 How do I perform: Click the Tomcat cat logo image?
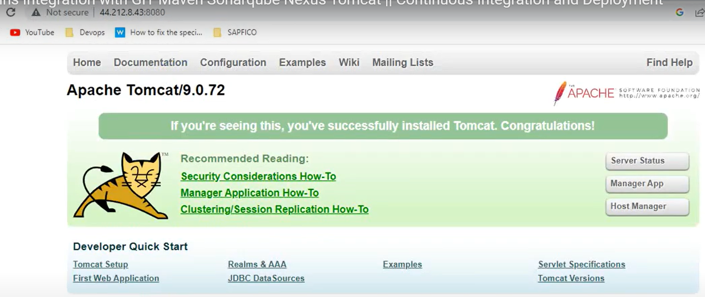click(x=121, y=185)
